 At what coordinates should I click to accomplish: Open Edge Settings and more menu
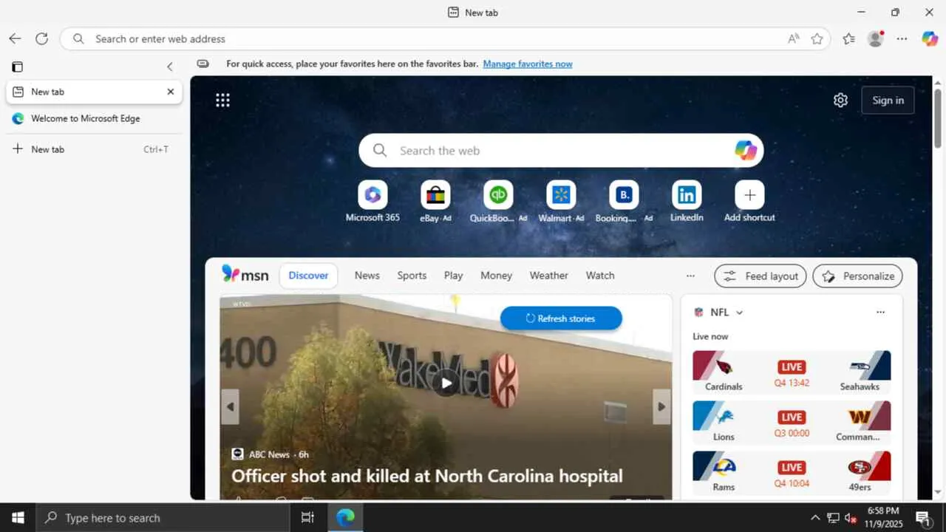(x=902, y=38)
